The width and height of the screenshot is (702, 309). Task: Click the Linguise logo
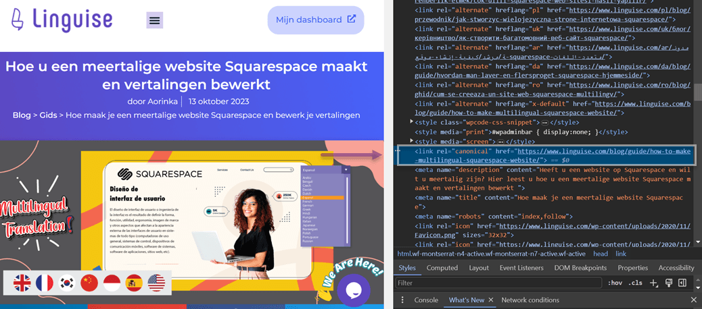(x=62, y=19)
